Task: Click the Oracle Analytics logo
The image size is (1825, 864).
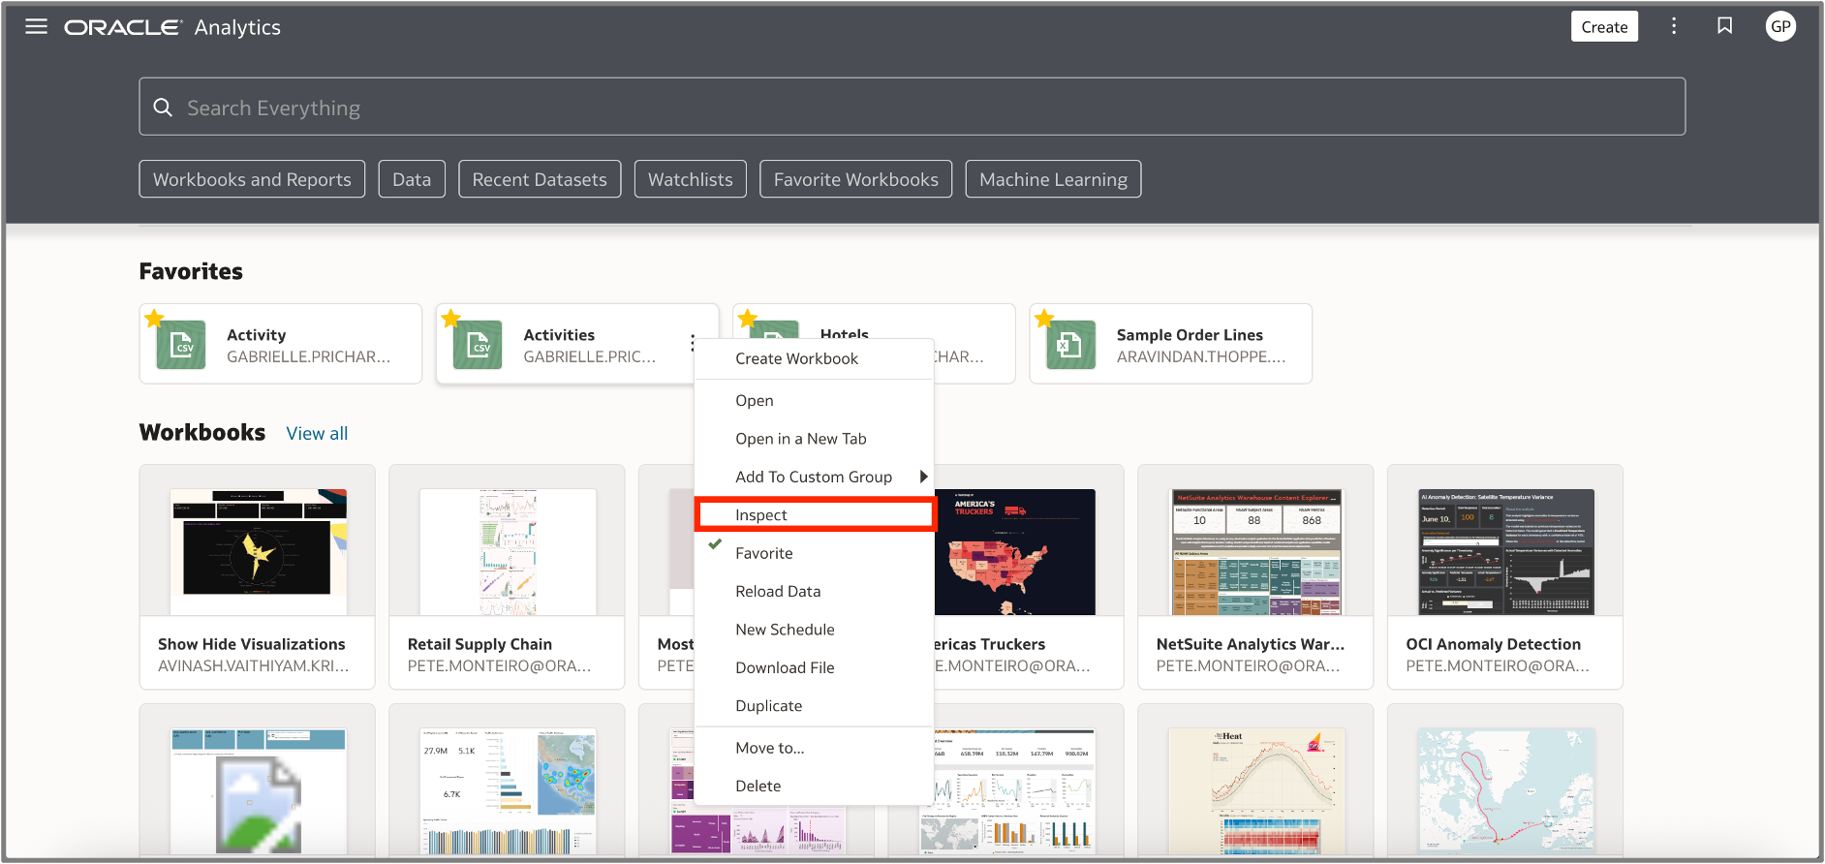Action: point(172,27)
